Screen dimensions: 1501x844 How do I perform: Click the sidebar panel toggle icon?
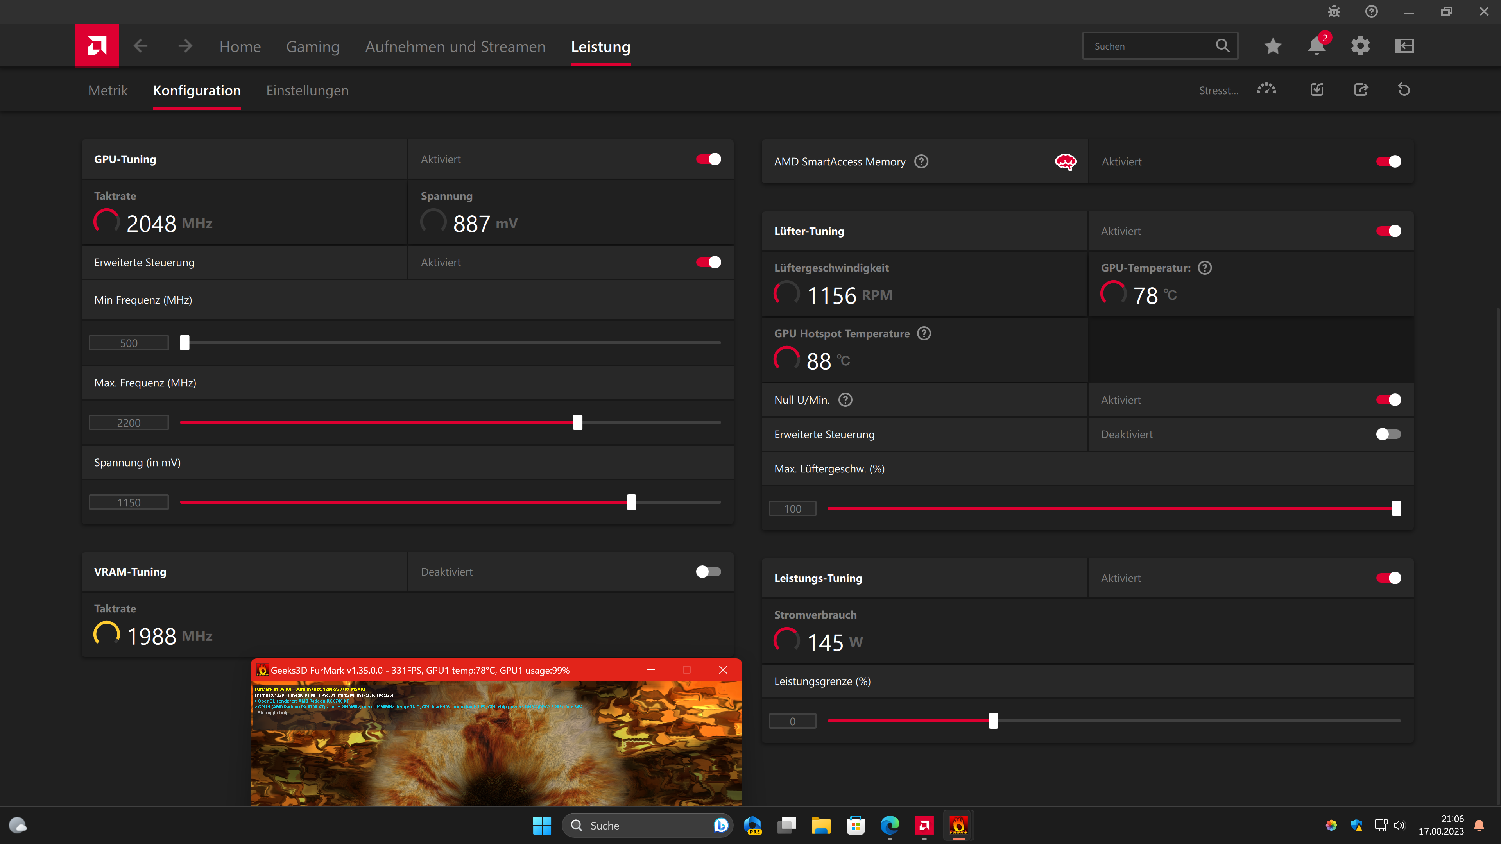(1404, 45)
